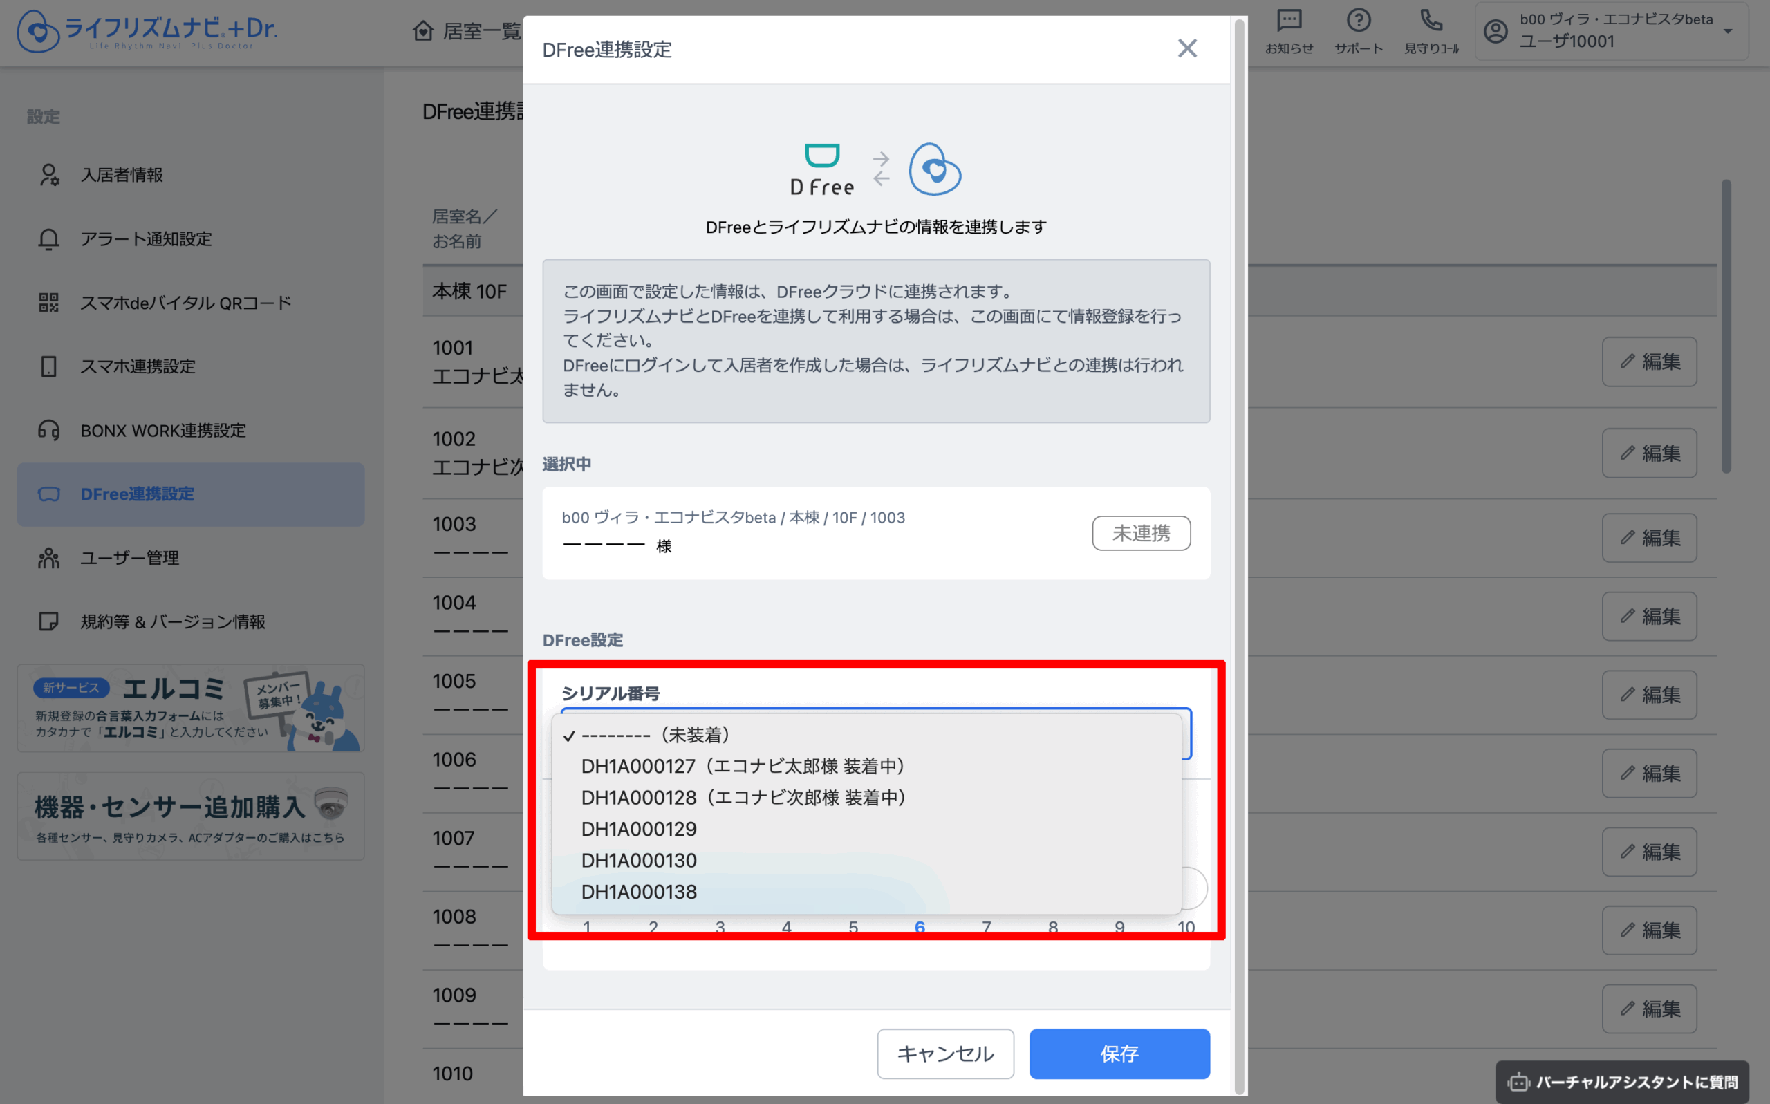The image size is (1770, 1104).
Task: Click the bell icon for アラート通知設定
Action: pyautogui.click(x=49, y=238)
